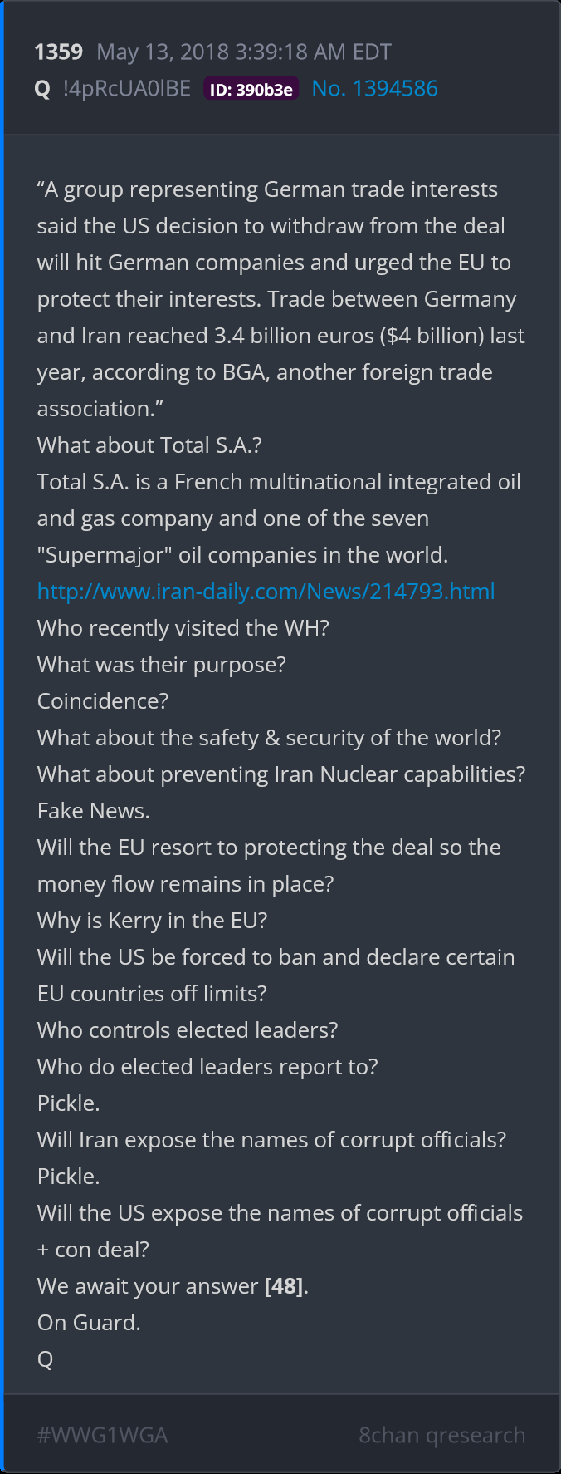Click the "Coincidence?" line
This screenshot has height=1474, width=561.
(x=102, y=701)
